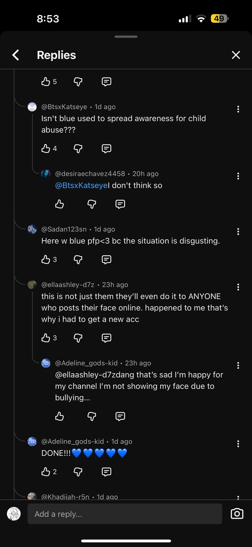Like @BtsxKatseye's comment about blue awareness
The height and width of the screenshot is (547, 252).
click(x=46, y=149)
